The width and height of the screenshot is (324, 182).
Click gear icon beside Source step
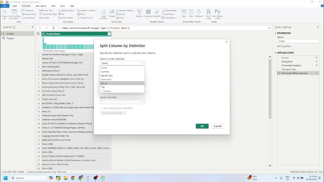[x=317, y=58]
